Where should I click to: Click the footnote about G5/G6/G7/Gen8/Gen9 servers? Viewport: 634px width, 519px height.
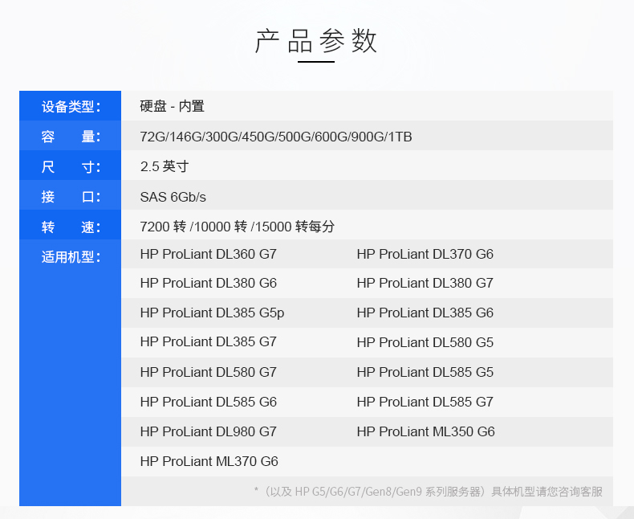(x=429, y=492)
